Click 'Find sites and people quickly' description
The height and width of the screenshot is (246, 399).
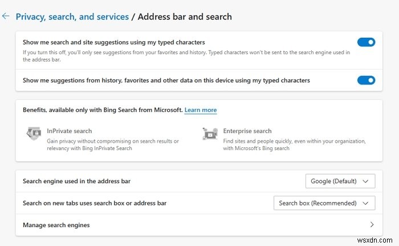(x=295, y=144)
